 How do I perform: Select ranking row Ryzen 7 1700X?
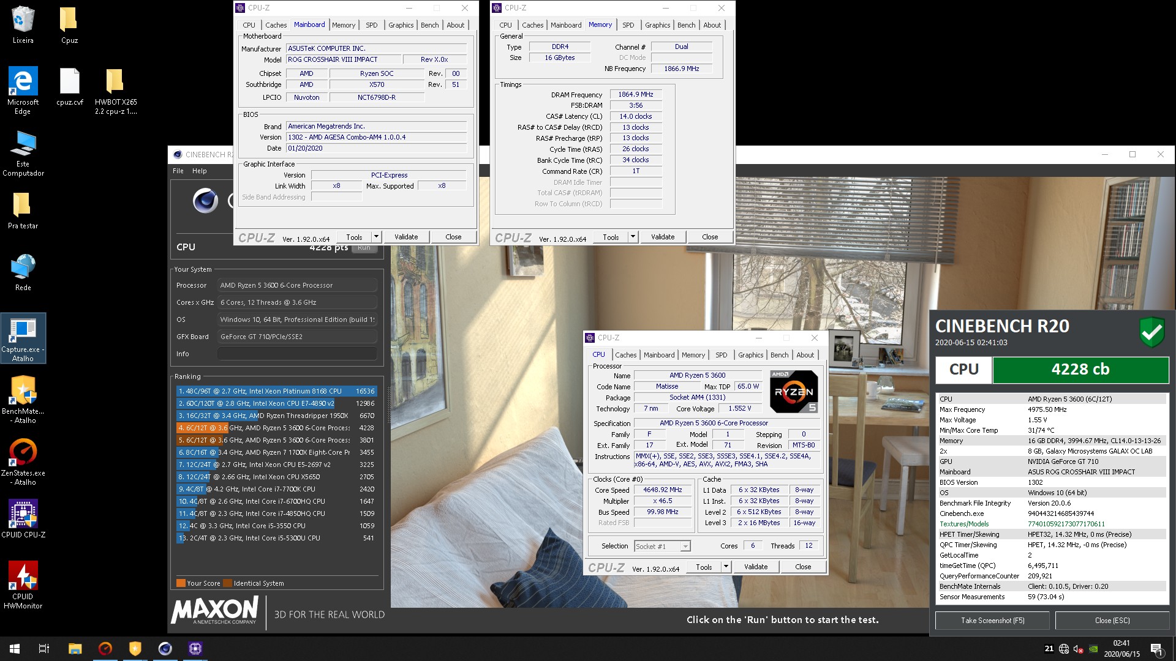(276, 452)
